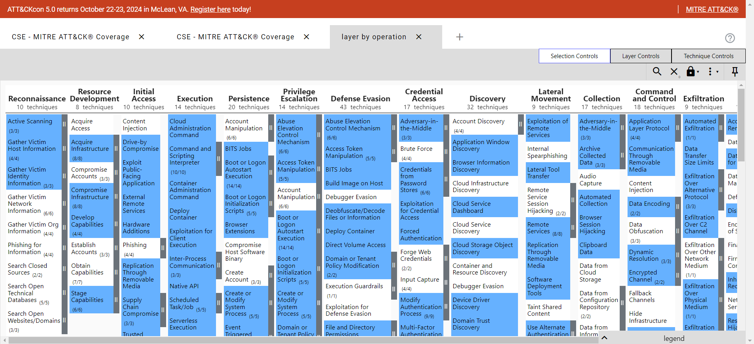Expand Application Layer Protocol sub-techniques handle
The width and height of the screenshot is (754, 344).
pyautogui.click(x=678, y=128)
